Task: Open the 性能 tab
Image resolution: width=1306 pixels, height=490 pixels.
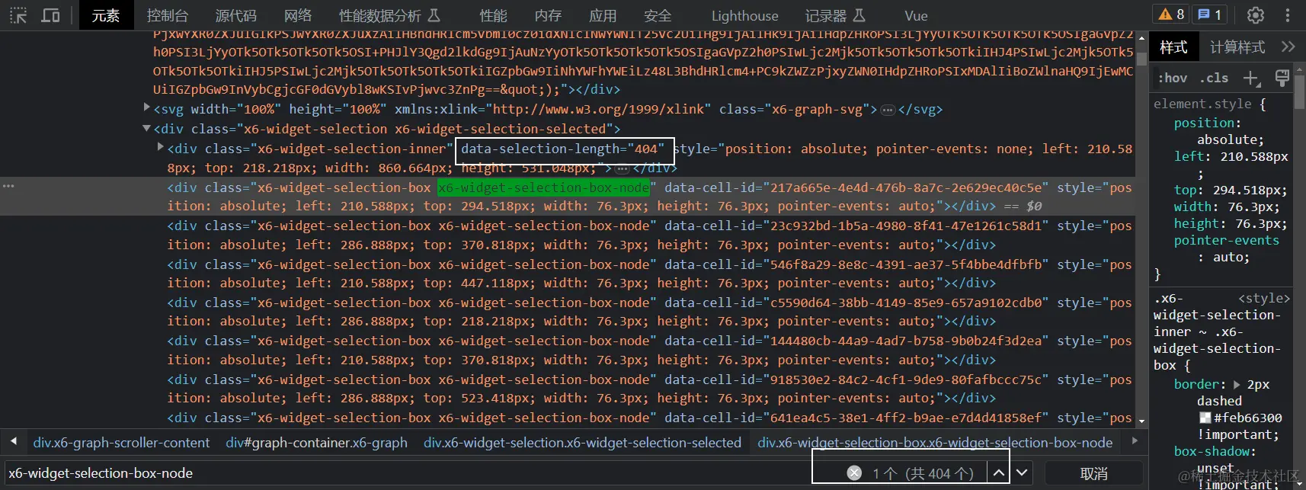Action: click(493, 15)
